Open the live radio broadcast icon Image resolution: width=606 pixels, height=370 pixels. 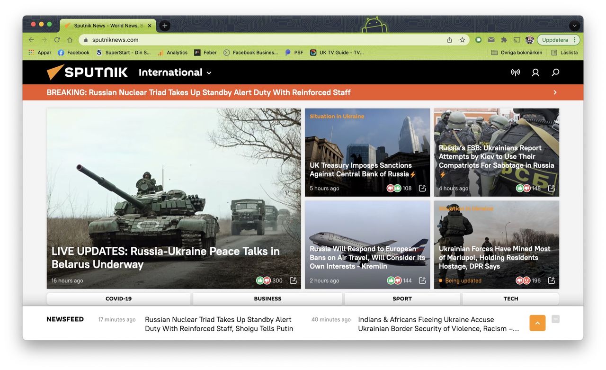(x=516, y=72)
